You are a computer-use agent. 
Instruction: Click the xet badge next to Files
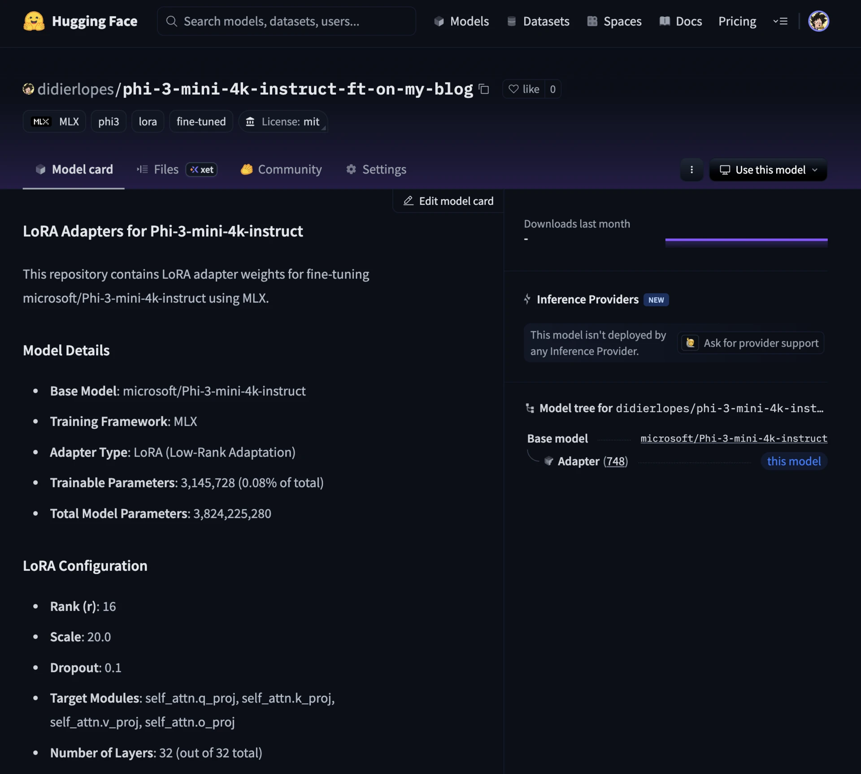[202, 170]
